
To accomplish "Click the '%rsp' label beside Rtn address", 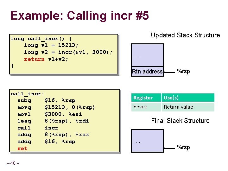I will click(x=183, y=71).
